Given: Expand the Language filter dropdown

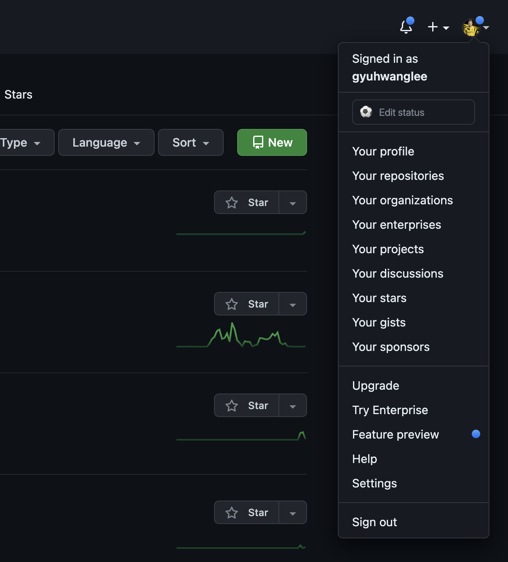Looking at the screenshot, I should (106, 142).
